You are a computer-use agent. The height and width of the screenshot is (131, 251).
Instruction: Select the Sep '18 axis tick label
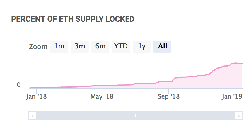click(x=168, y=96)
